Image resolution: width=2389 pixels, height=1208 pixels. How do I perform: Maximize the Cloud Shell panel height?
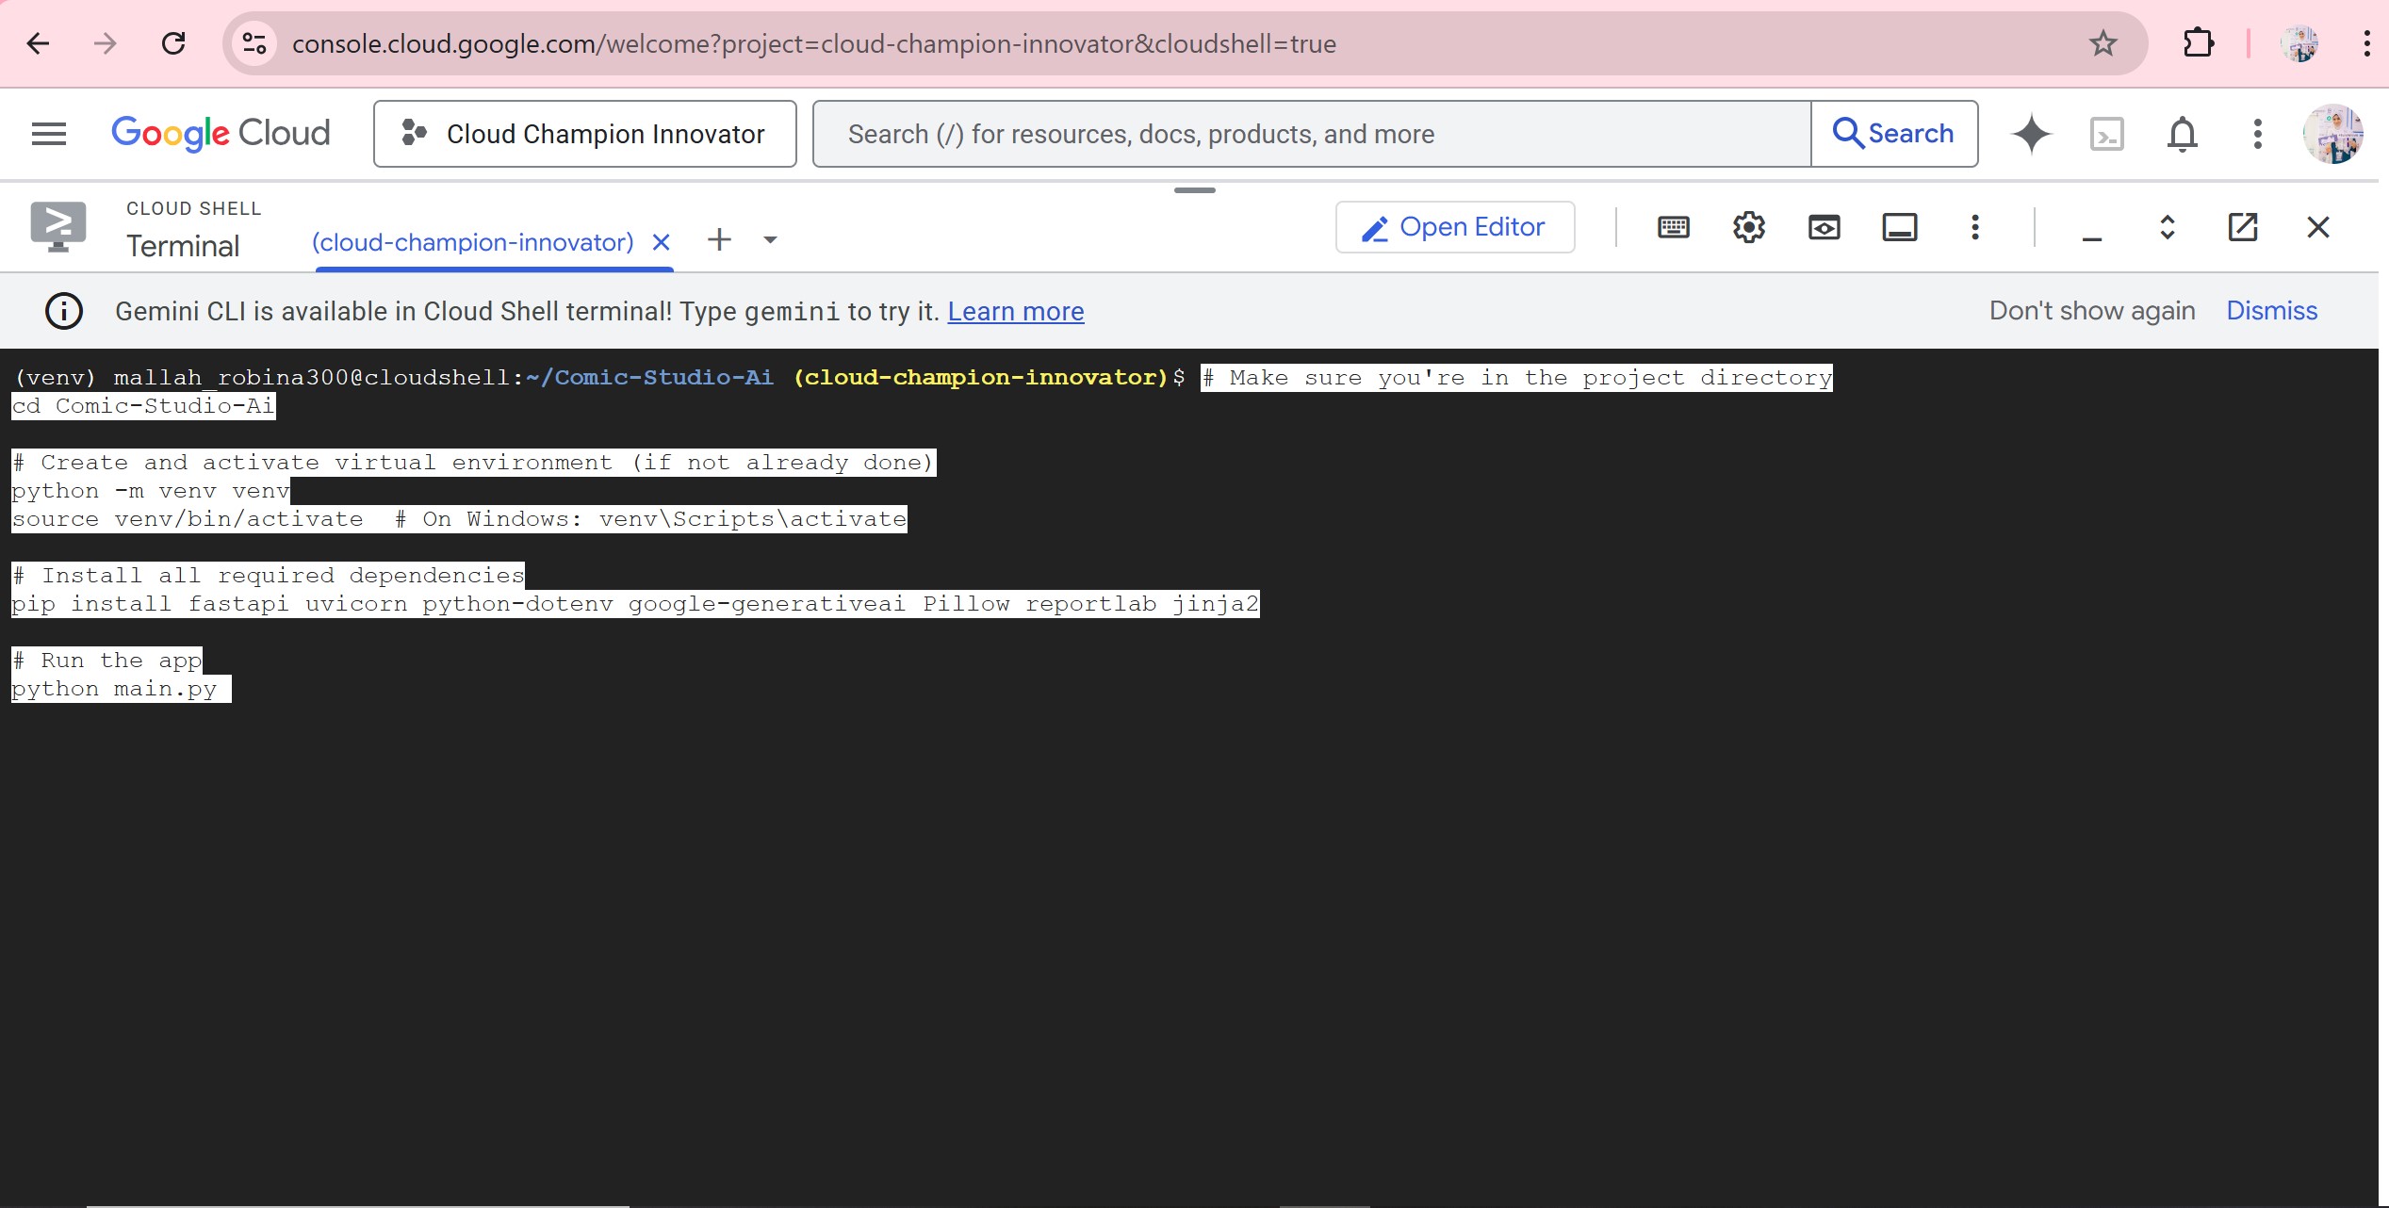tap(2167, 227)
